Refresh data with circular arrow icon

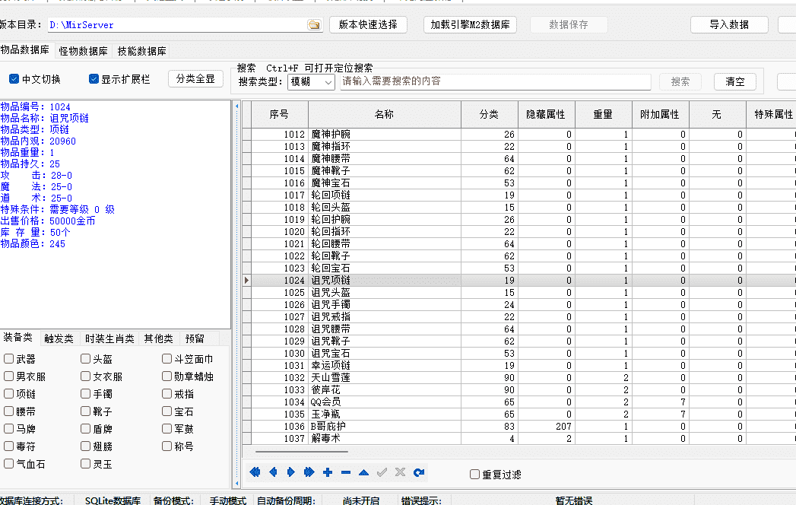tap(418, 472)
